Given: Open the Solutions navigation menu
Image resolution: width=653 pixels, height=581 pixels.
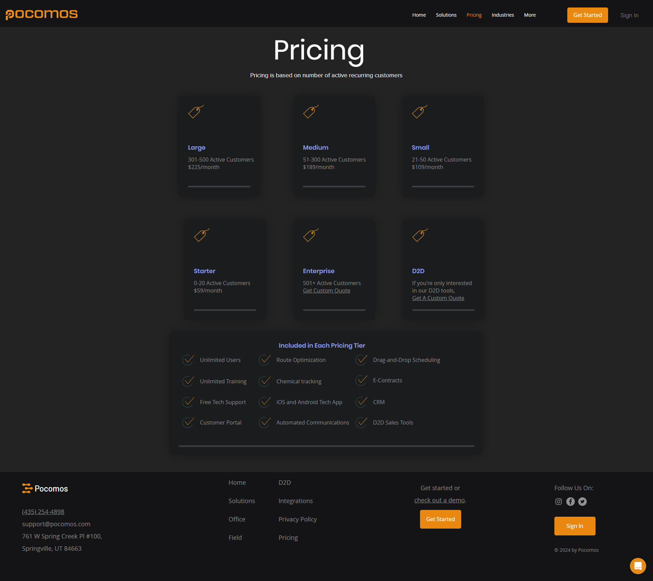Looking at the screenshot, I should tap(446, 15).
